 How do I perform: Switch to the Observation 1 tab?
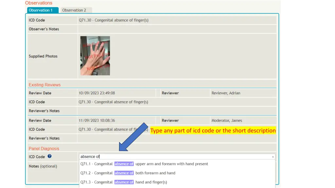[42, 10]
